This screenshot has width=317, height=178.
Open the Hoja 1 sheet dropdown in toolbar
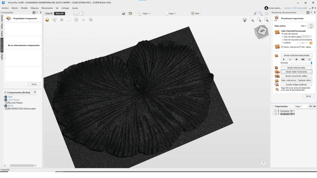pos(146,14)
